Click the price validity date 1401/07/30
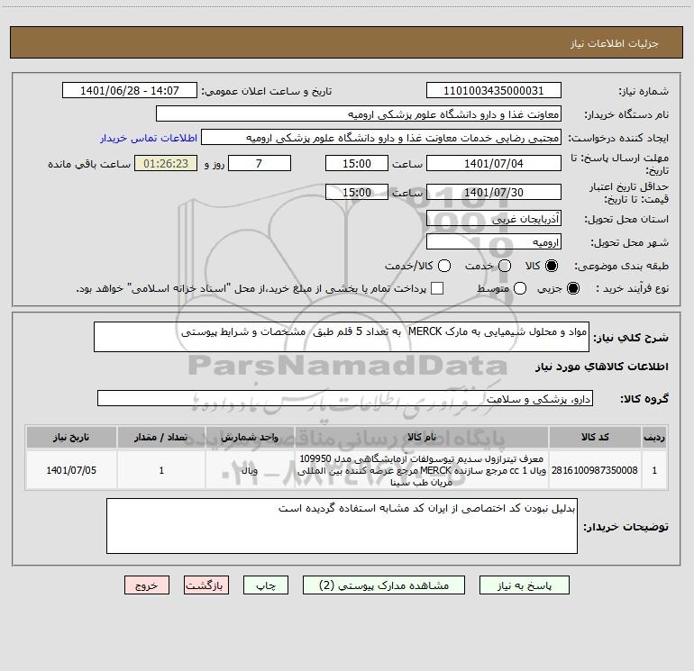 point(494,192)
